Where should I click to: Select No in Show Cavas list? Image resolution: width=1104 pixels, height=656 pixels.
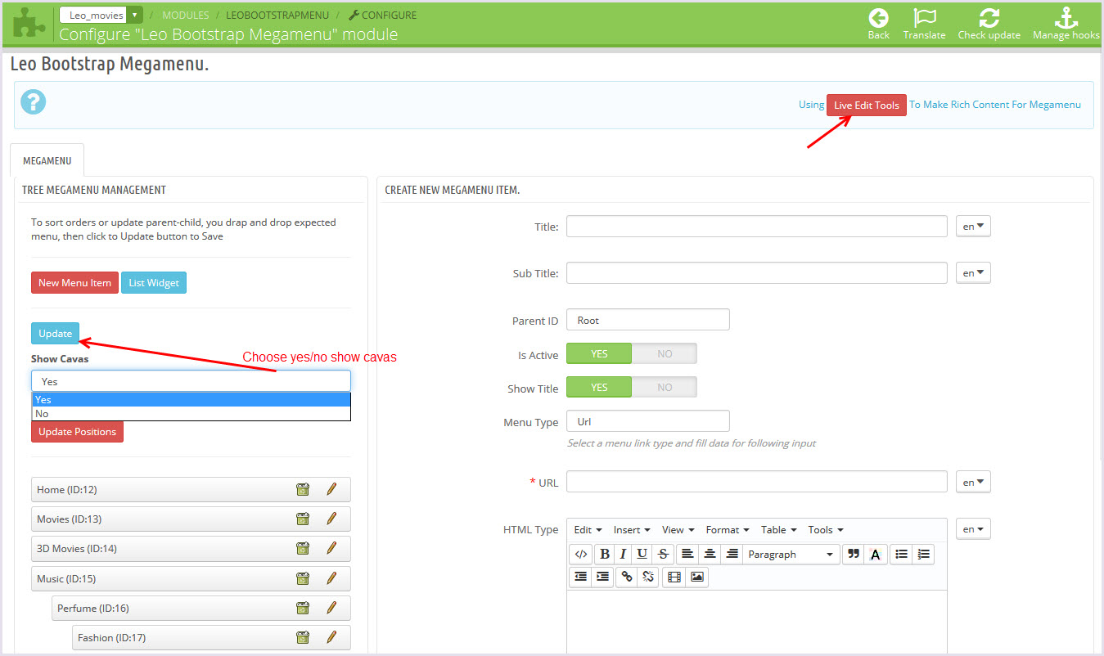click(192, 413)
